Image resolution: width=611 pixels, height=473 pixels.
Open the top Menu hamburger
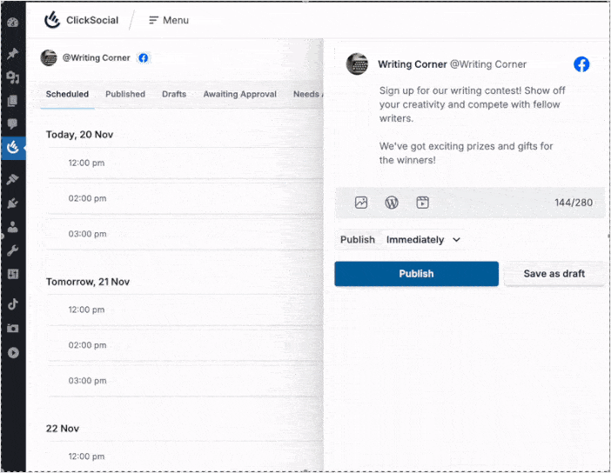point(168,20)
